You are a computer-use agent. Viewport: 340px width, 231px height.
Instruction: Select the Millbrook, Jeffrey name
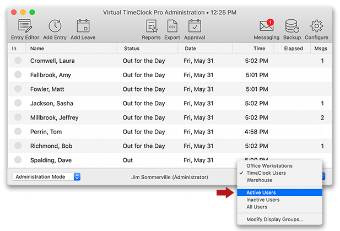[54, 117]
